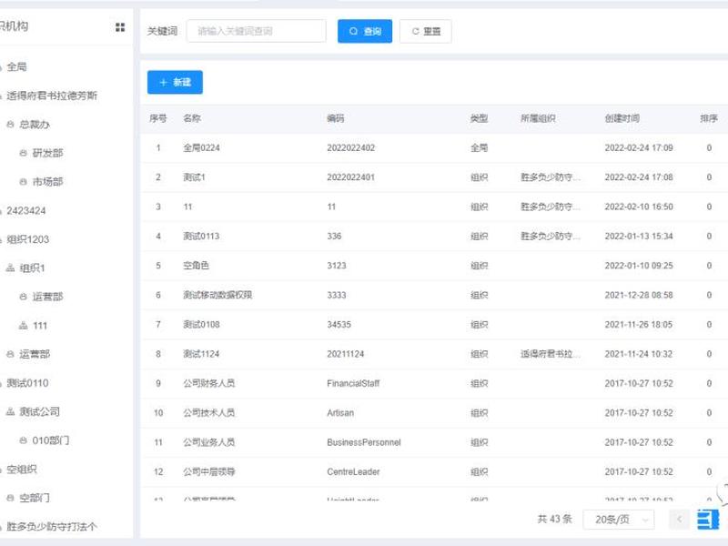Click the 新建 create button

[x=175, y=82]
